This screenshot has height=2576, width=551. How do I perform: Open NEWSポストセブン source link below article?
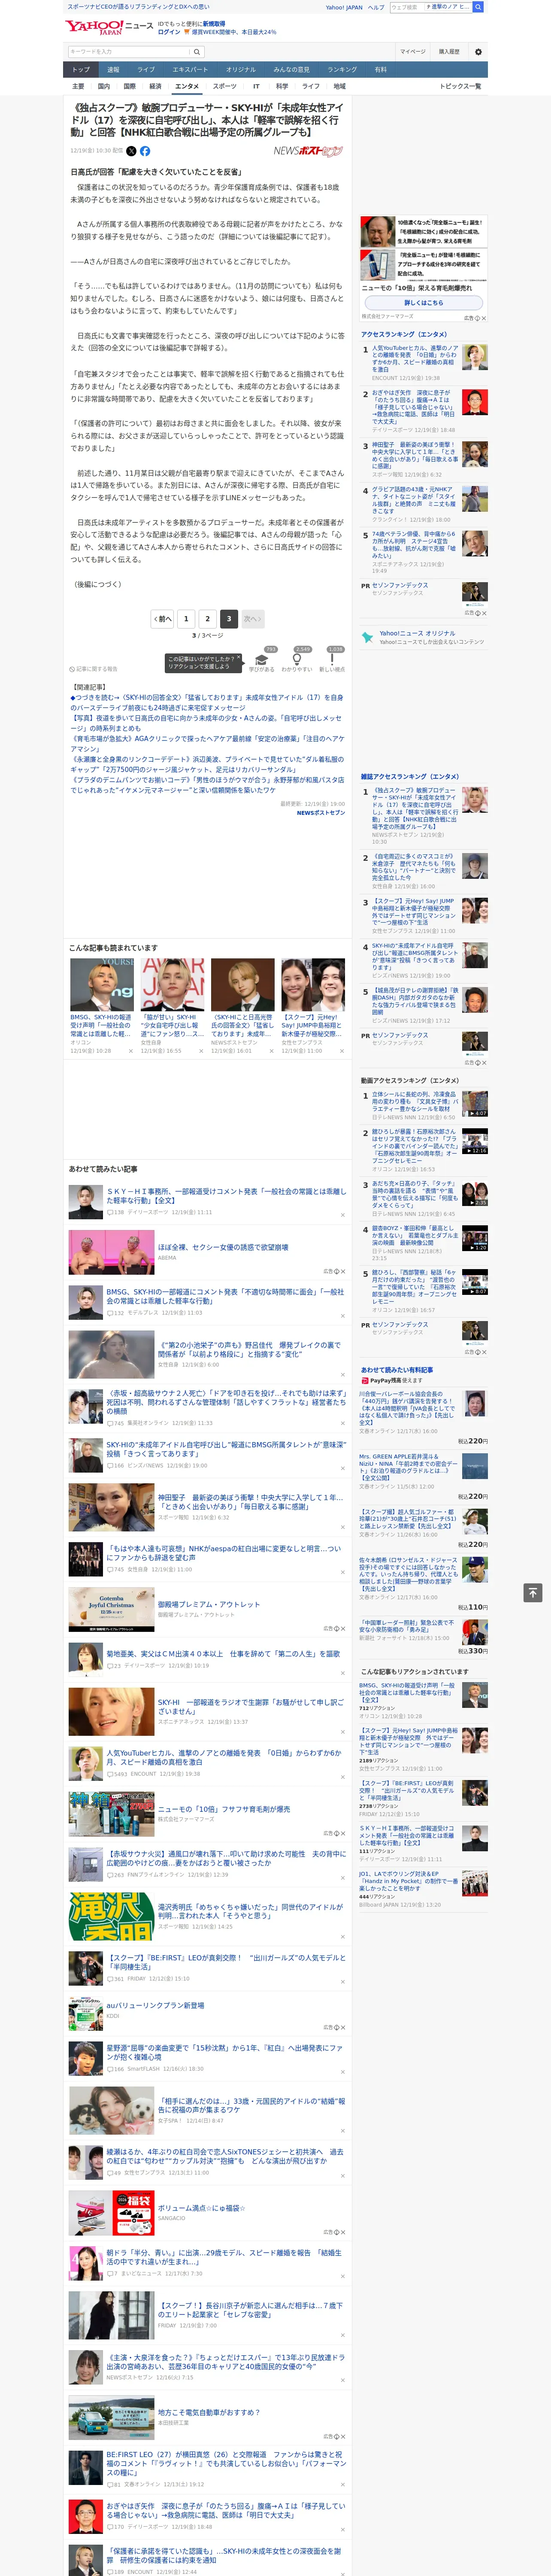pos(320,813)
